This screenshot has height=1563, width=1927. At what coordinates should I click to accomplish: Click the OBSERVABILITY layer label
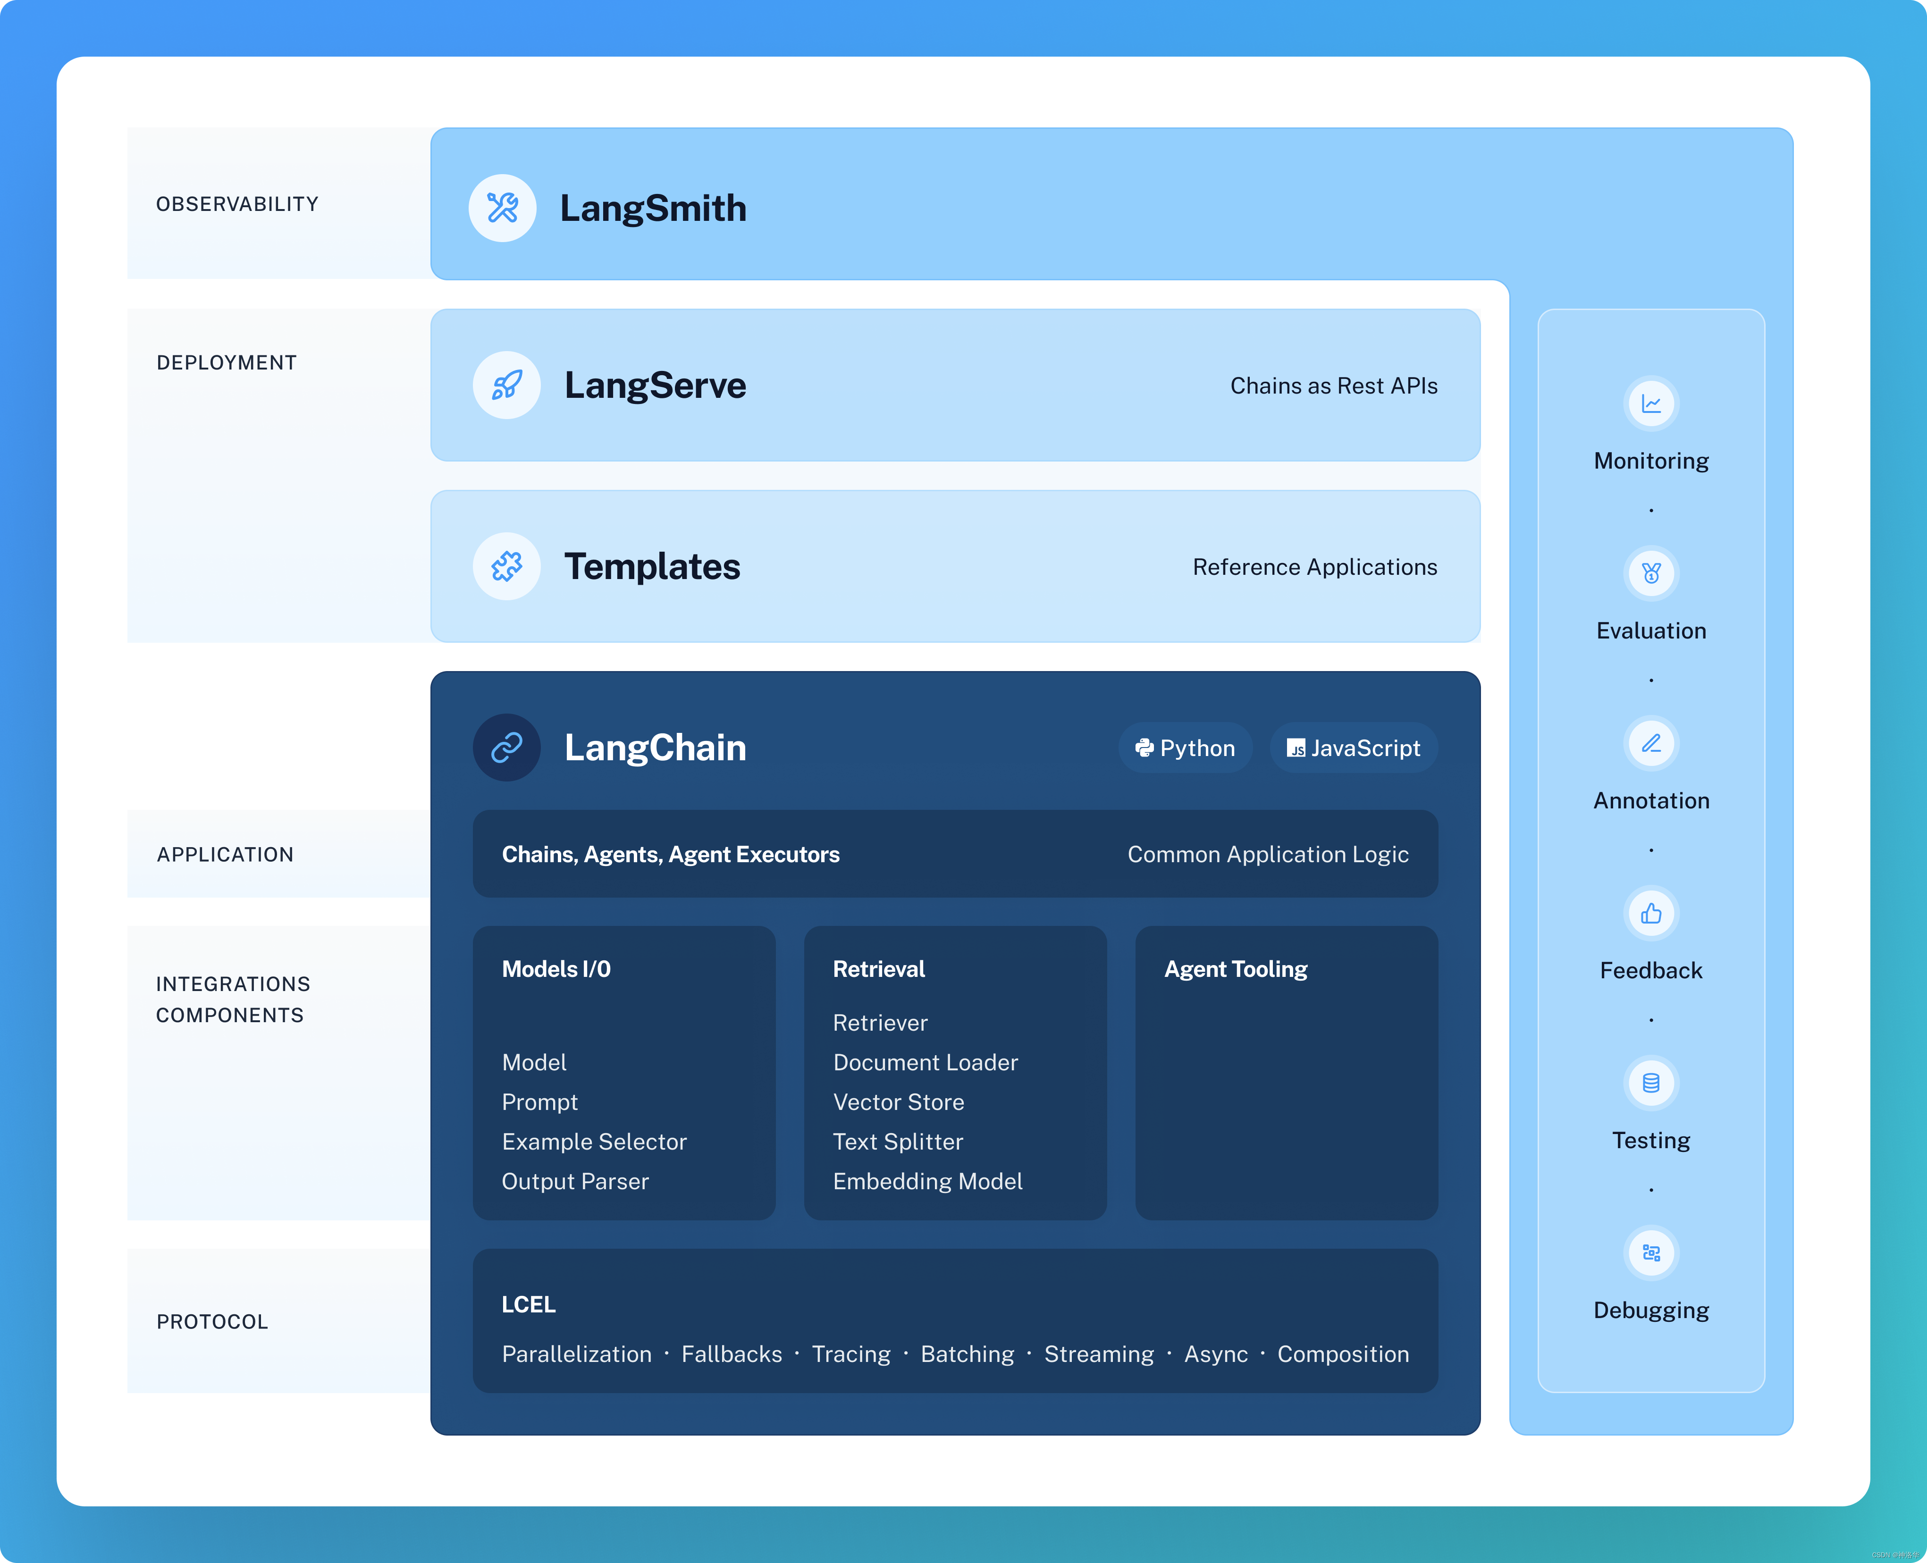237,204
